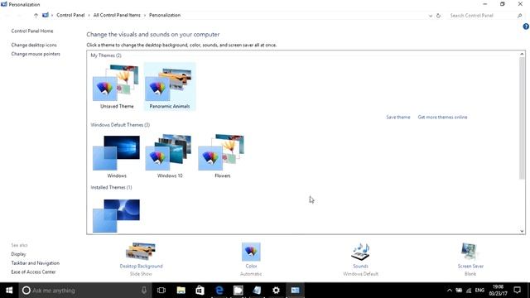The image size is (530, 298).
Task: Click the search magnifier icon
Action: coord(519,16)
